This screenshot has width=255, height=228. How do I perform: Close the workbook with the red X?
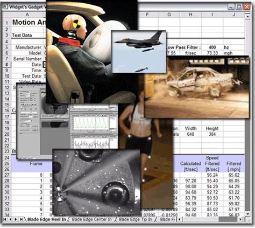247,7
